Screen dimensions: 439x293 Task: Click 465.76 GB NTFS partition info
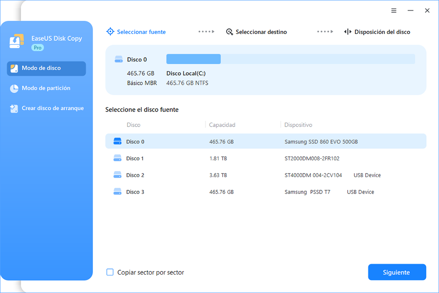[187, 83]
